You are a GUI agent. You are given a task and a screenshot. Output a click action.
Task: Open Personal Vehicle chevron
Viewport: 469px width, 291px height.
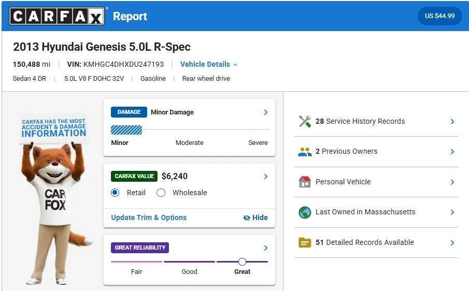[452, 182]
